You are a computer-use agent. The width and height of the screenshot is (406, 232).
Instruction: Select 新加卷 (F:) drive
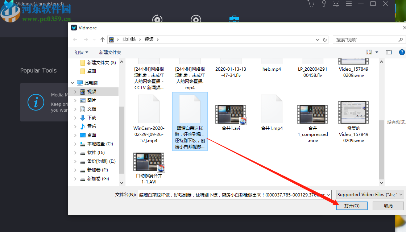pos(94,170)
